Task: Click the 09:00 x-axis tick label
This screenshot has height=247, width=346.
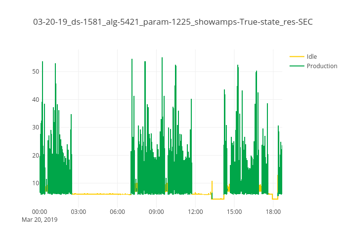Action: [156, 212]
